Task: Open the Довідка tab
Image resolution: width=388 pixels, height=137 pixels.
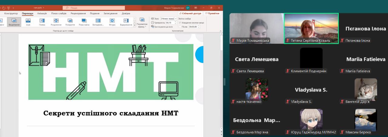Action: (126, 13)
